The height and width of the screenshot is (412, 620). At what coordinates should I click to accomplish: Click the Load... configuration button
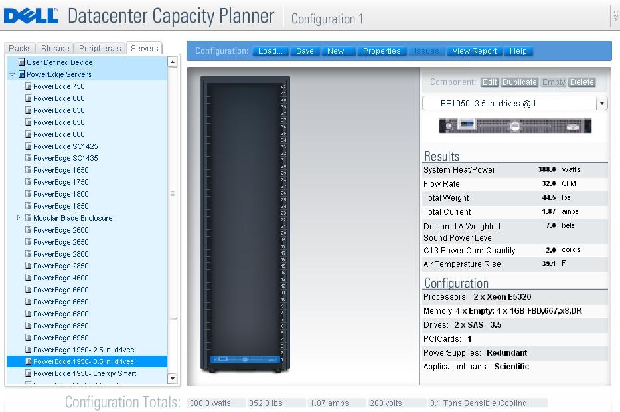[270, 51]
